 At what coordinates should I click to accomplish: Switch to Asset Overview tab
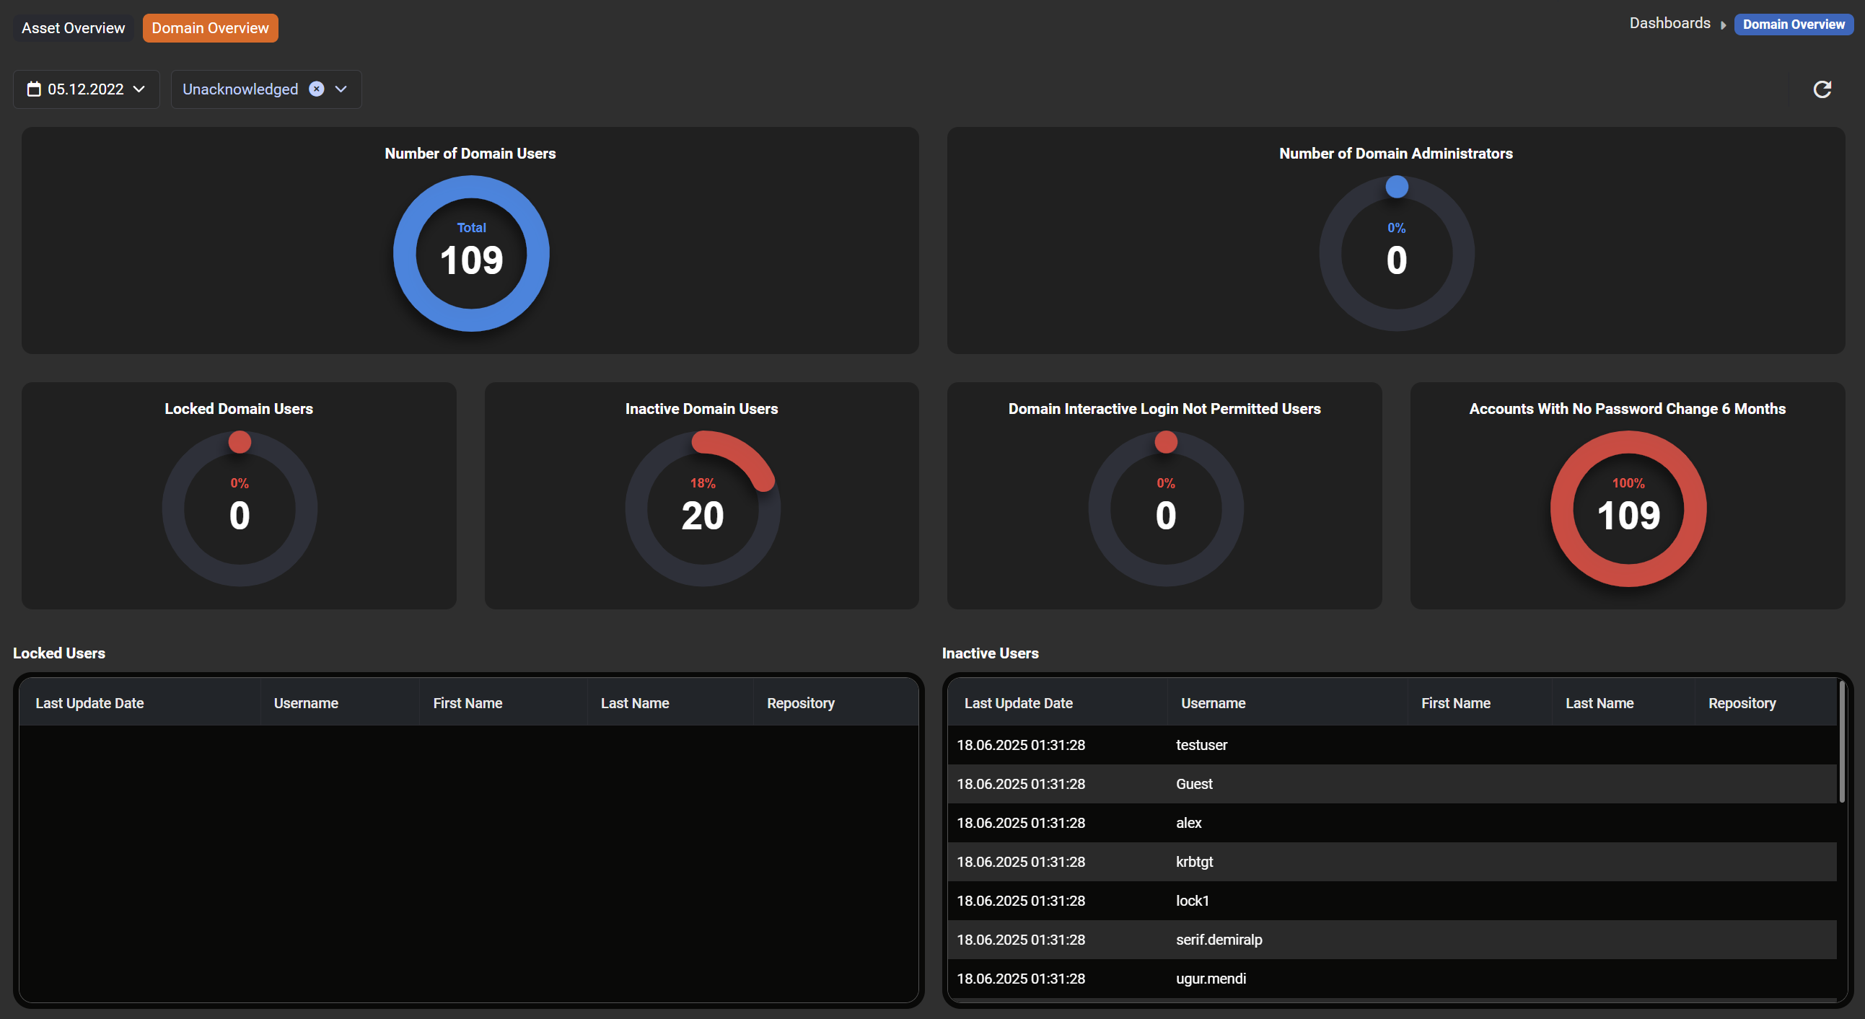point(73,28)
